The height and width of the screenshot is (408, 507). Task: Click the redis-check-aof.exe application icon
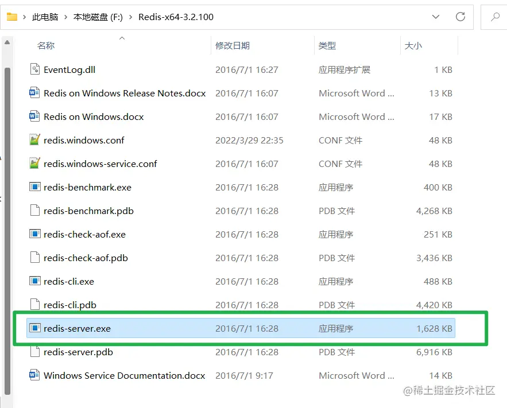point(35,234)
